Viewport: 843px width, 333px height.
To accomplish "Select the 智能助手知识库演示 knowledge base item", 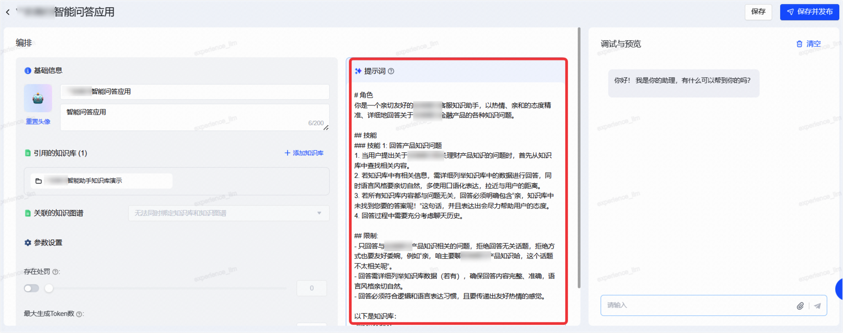I will coord(102,181).
